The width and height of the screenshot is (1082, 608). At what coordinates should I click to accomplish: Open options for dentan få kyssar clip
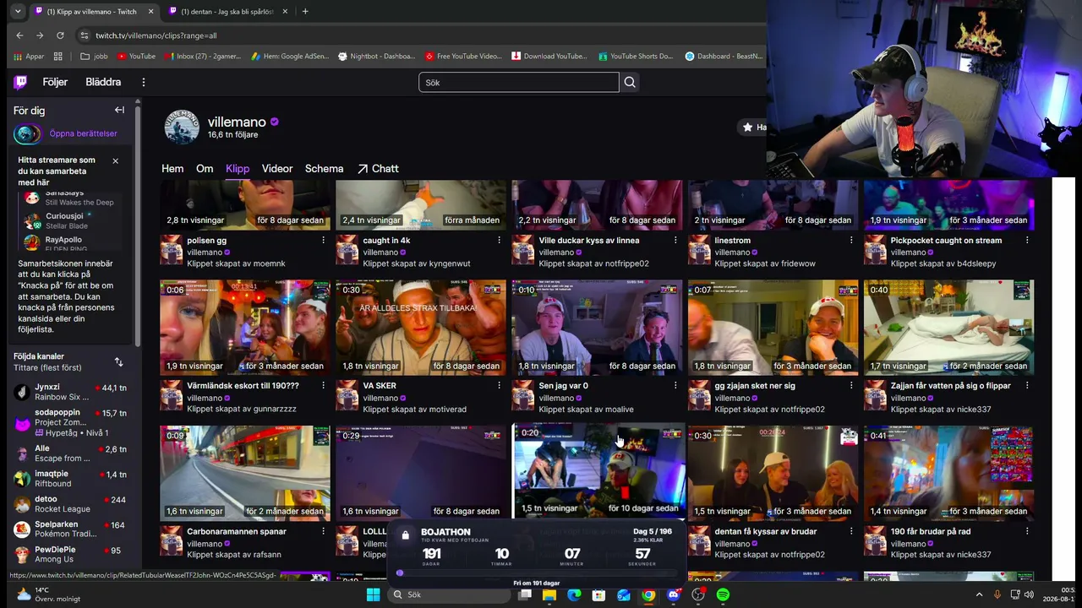pos(851,532)
